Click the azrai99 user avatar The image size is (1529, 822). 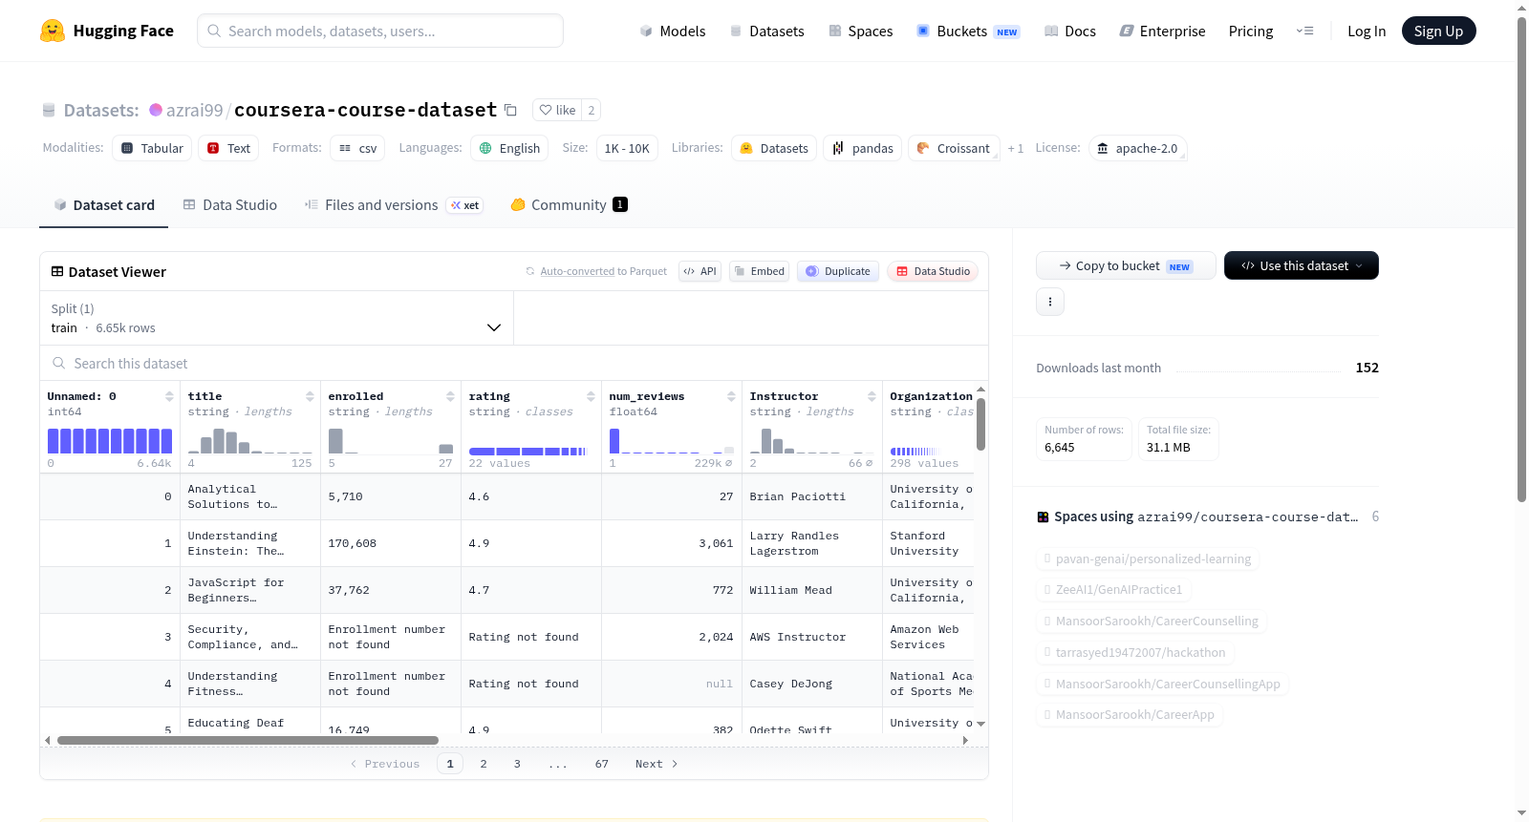[x=156, y=110]
